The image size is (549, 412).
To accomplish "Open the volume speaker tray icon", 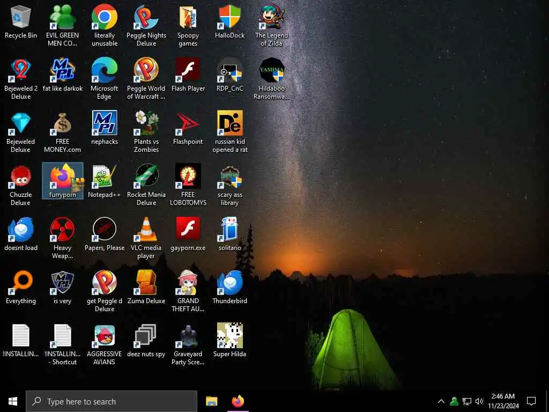I will 479,401.
